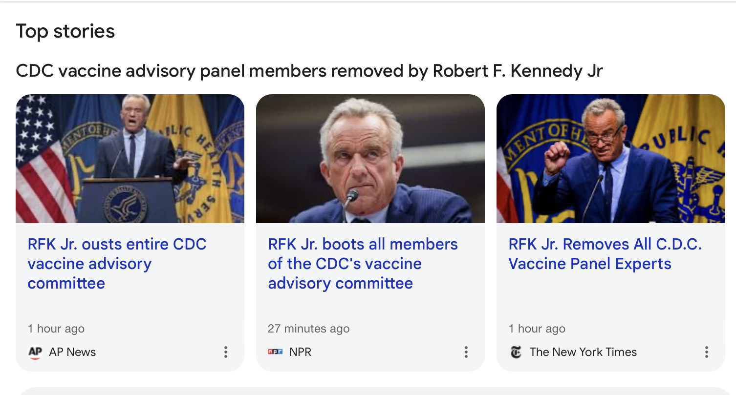
Task: Click the AP News podium photo thumbnail
Action: click(130, 159)
